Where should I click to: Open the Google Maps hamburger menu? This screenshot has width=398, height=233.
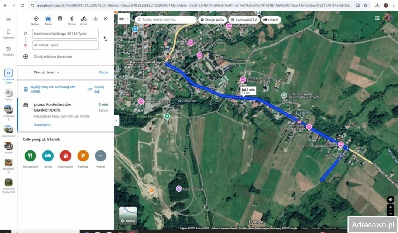pos(8,20)
